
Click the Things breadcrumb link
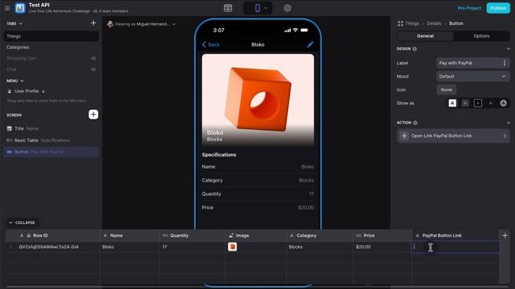coord(412,23)
